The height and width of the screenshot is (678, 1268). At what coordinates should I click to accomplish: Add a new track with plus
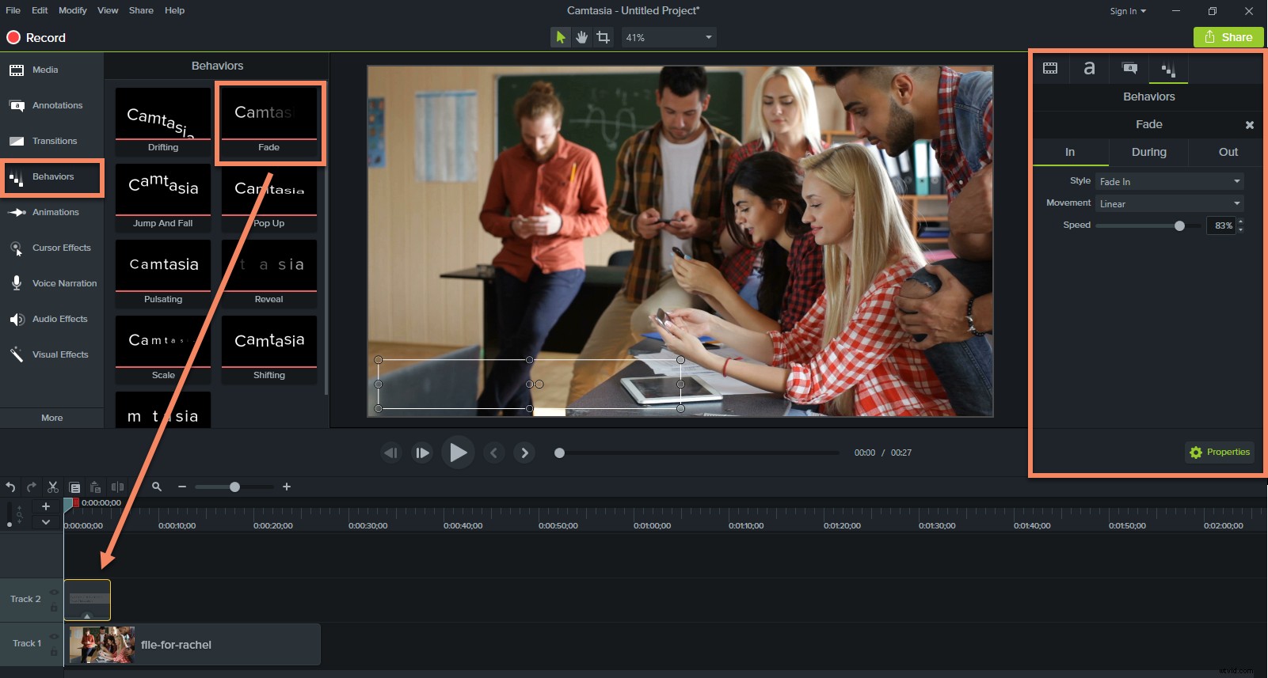(46, 506)
